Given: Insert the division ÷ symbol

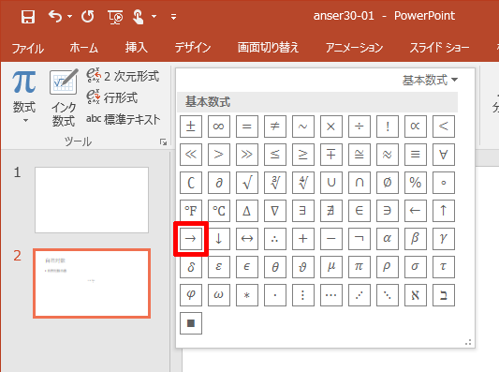Looking at the screenshot, I should click(359, 126).
